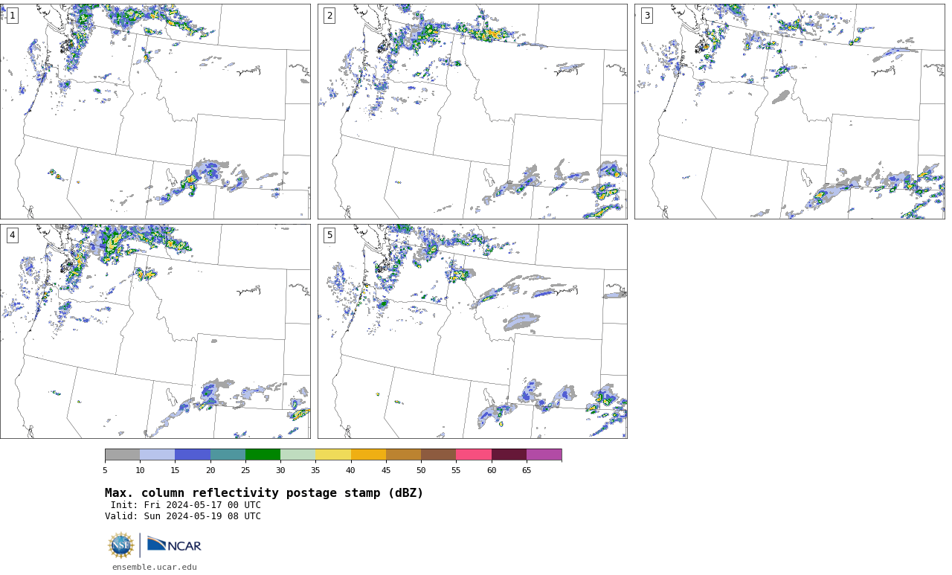This screenshot has height=575, width=952.
Task: Open ensemble member 1 postage stamp map
Action: tap(155, 112)
